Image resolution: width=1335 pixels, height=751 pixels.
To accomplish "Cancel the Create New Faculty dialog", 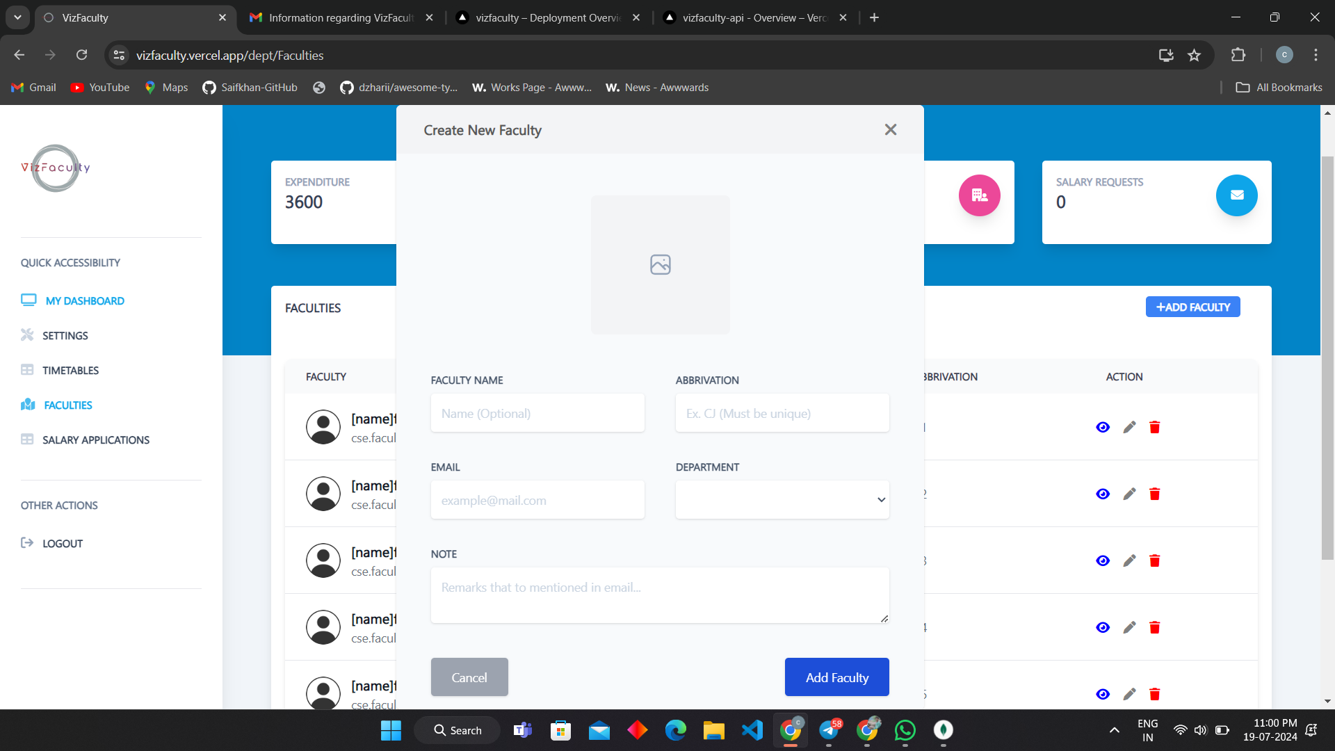I will coord(469,677).
